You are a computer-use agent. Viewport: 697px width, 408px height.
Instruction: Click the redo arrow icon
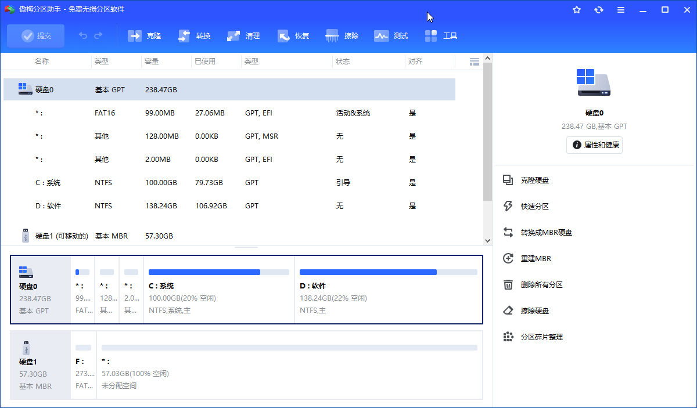98,36
